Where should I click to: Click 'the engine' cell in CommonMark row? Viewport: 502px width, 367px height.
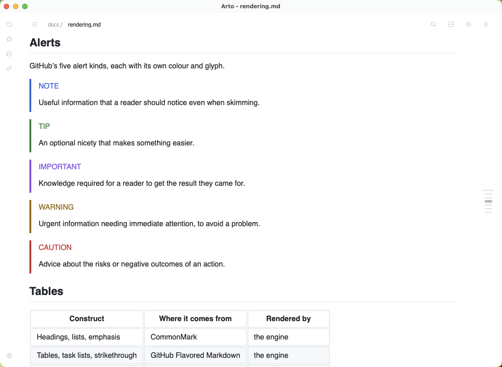pos(288,337)
